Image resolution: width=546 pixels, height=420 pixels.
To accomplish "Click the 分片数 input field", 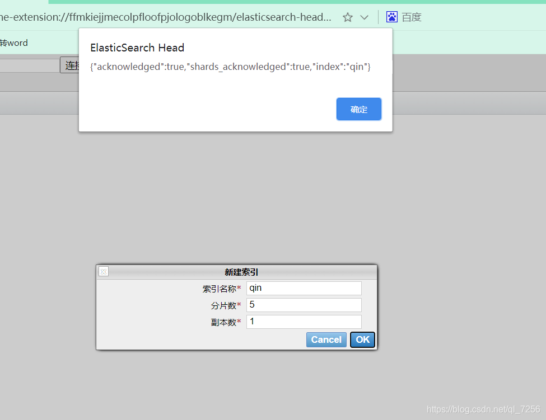I will [x=304, y=305].
